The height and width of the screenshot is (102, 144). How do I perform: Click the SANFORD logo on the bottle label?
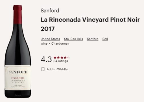(x=18, y=72)
